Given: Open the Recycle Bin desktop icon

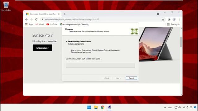Looking at the screenshot, I should [x=6, y=6].
